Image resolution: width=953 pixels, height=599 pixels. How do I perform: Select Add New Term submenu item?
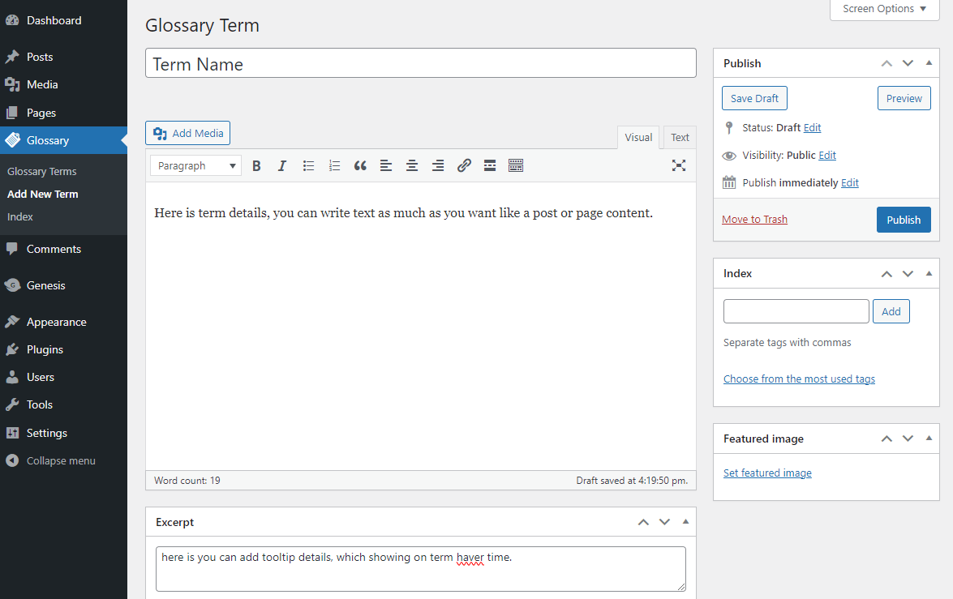(x=42, y=194)
